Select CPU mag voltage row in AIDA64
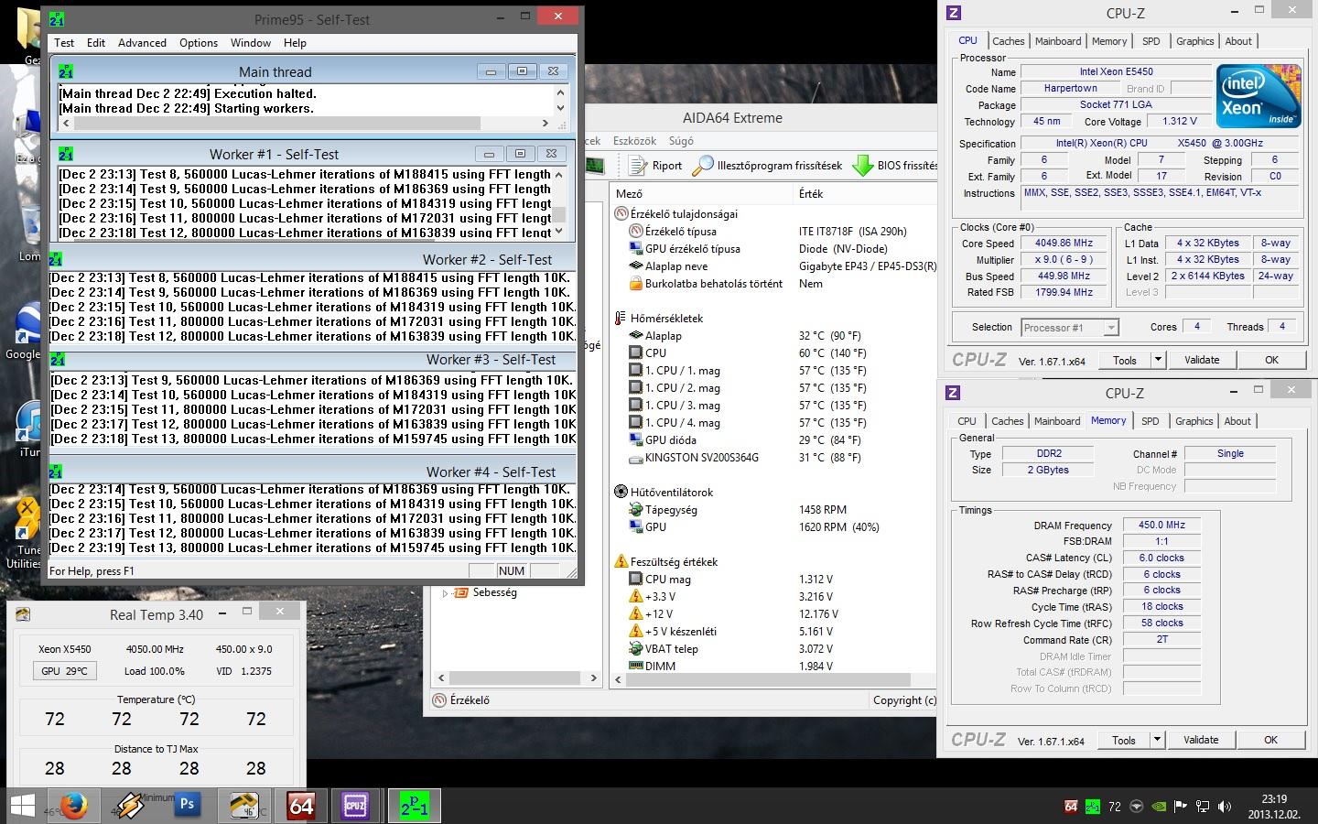 point(774,580)
